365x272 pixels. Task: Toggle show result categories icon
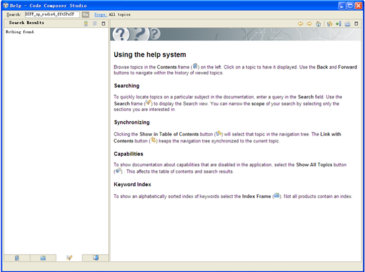86,23
